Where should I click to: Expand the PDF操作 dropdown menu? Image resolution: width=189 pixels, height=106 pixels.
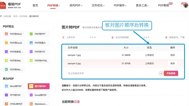click(x=120, y=5)
